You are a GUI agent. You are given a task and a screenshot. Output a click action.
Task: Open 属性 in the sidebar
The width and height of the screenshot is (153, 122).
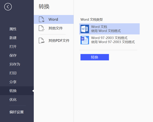click(x=13, y=29)
